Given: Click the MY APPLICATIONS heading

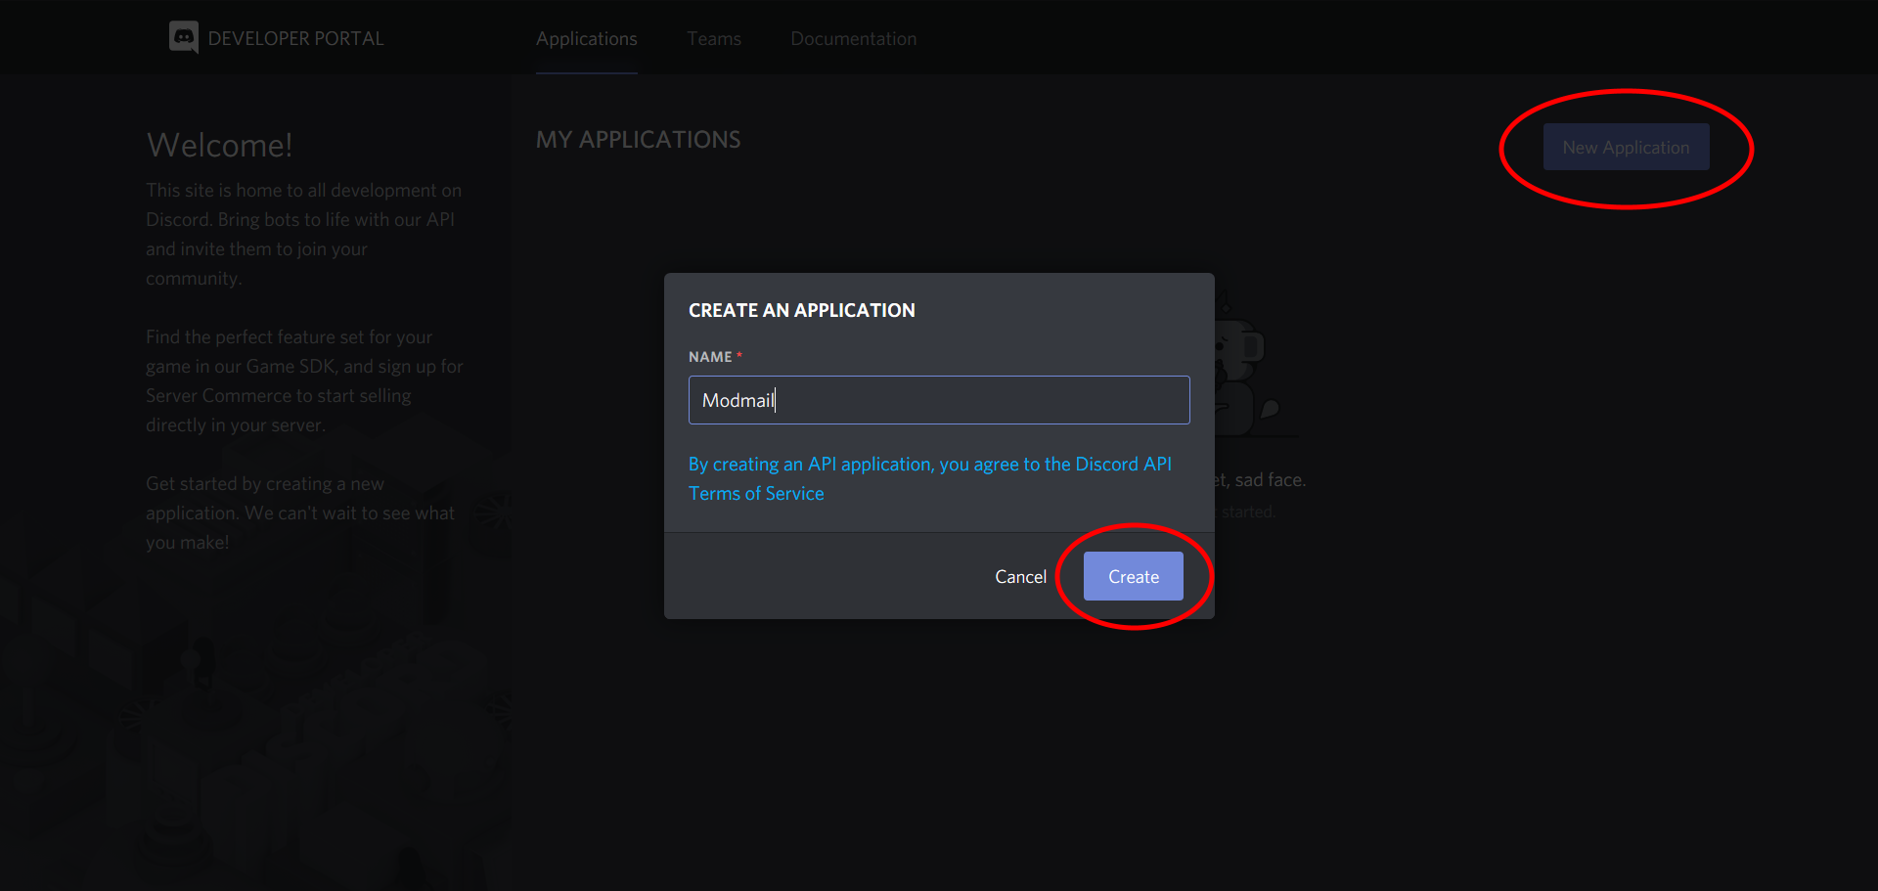Looking at the screenshot, I should coord(638,140).
